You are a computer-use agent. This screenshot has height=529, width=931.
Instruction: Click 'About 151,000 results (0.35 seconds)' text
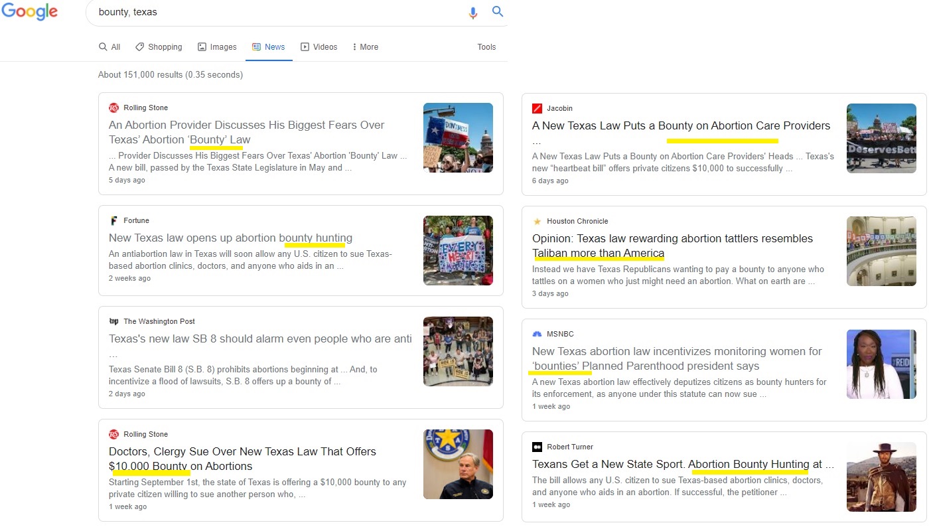[x=171, y=74]
